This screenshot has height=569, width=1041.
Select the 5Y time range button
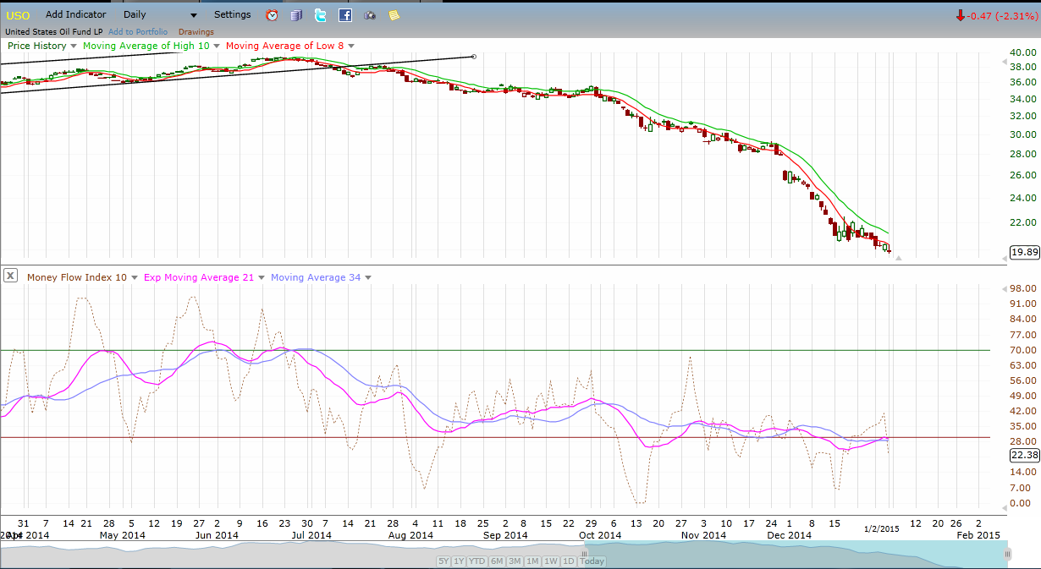[443, 561]
